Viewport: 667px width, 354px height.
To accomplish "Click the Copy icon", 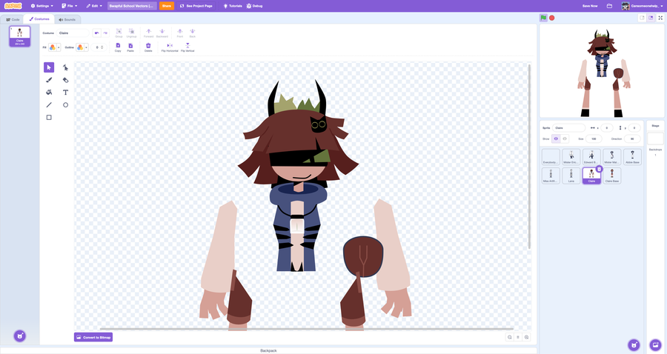I will pyautogui.click(x=118, y=47).
